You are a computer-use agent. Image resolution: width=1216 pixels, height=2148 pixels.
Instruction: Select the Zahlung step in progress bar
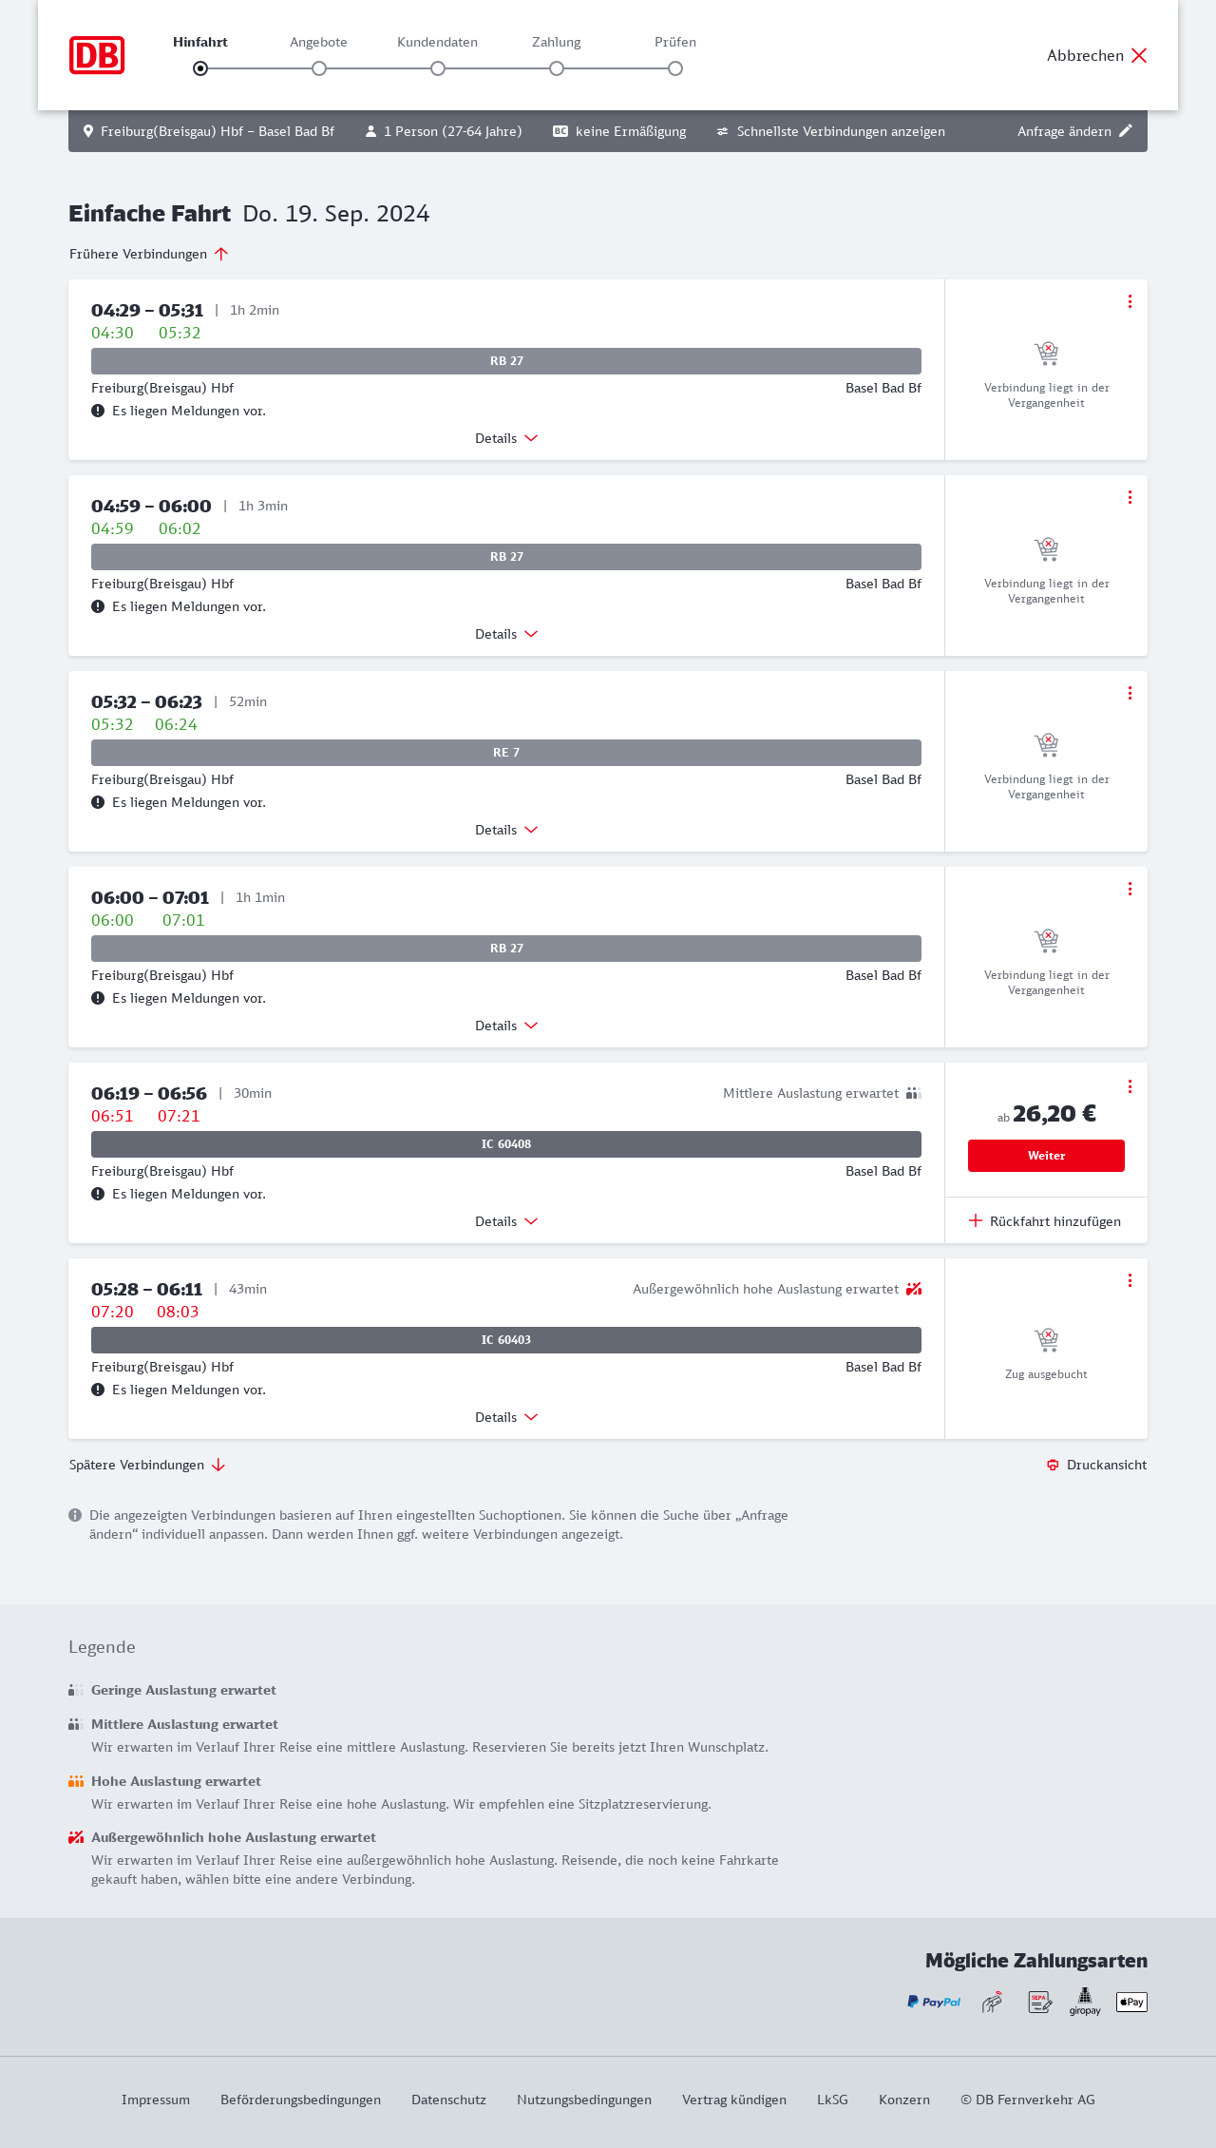(557, 67)
